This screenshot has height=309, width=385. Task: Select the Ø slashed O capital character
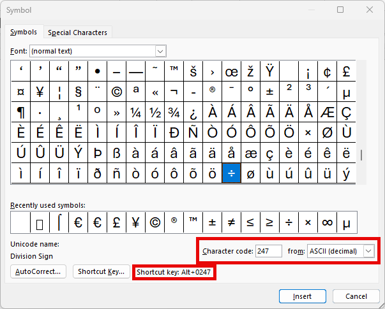point(327,133)
